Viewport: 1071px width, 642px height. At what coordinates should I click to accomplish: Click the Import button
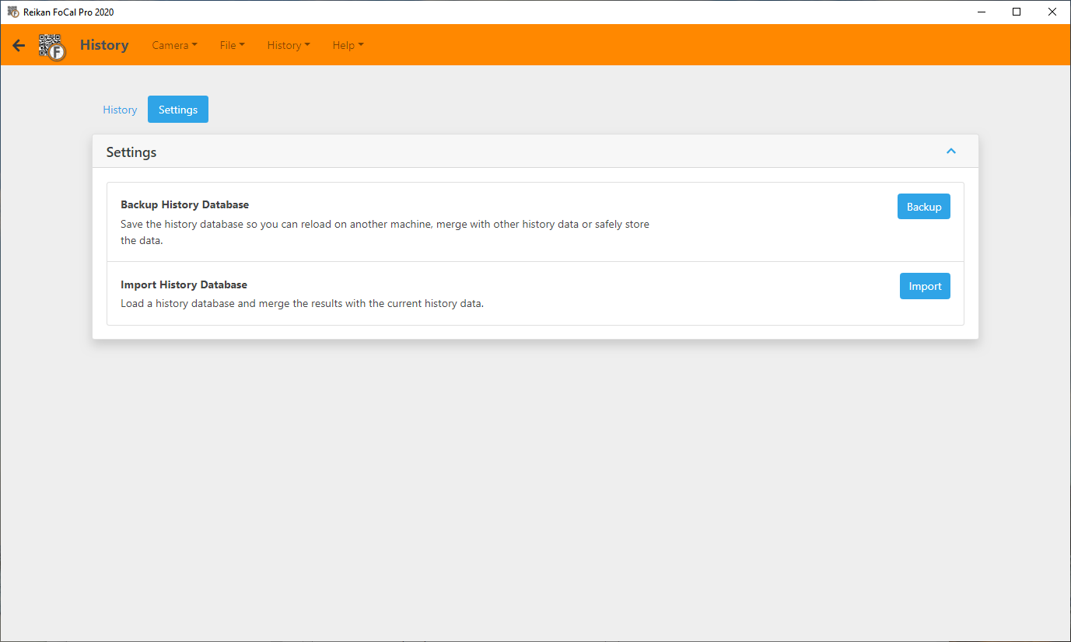click(x=925, y=286)
